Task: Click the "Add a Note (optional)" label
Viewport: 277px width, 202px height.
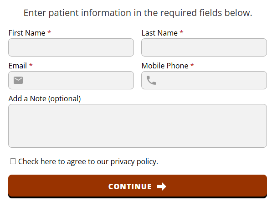Action: click(45, 98)
